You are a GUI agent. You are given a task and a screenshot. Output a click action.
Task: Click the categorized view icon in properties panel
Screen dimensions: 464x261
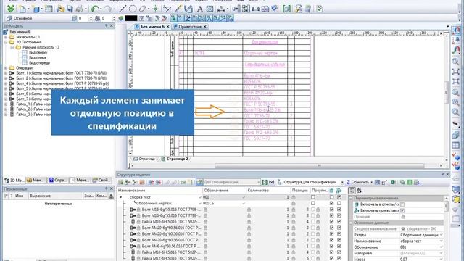pyautogui.click(x=352, y=191)
